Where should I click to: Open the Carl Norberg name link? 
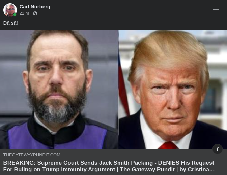coord(35,7)
